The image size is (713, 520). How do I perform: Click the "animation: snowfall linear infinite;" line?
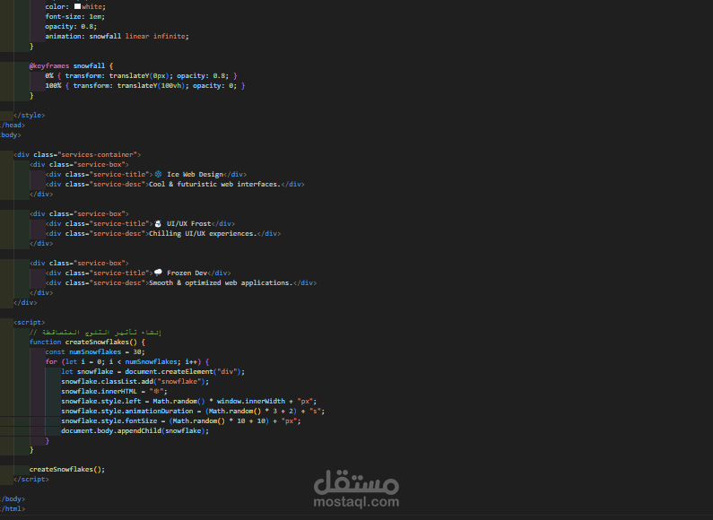[x=117, y=37]
